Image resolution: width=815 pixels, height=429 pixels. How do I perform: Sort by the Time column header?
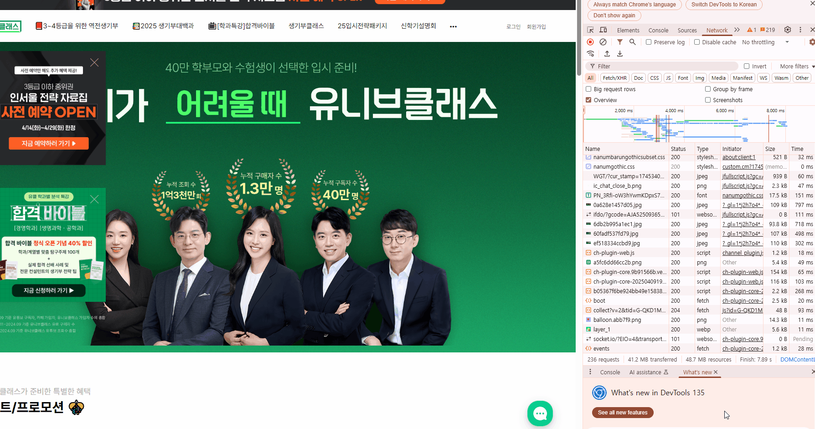point(802,149)
